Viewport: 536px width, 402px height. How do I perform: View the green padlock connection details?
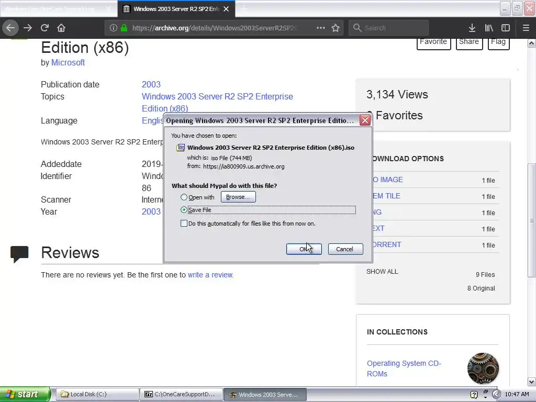[x=124, y=28]
